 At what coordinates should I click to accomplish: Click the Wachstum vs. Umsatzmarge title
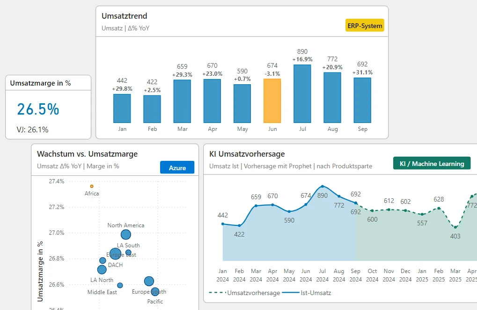pos(88,154)
